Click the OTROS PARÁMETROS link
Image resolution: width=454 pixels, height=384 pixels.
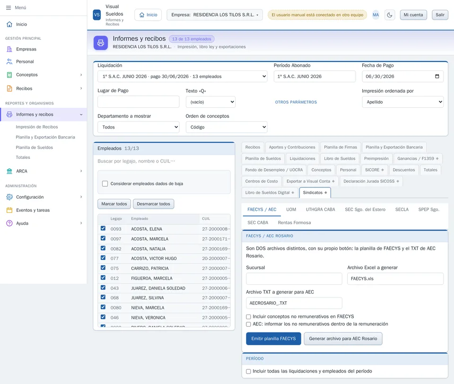pos(296,102)
